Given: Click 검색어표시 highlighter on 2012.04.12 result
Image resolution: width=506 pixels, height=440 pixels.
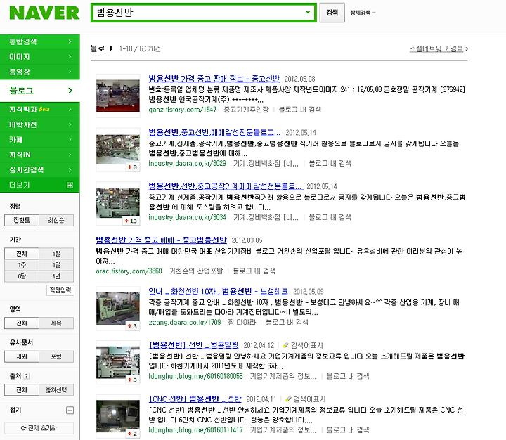Looking at the screenshot, I should click(x=303, y=345).
